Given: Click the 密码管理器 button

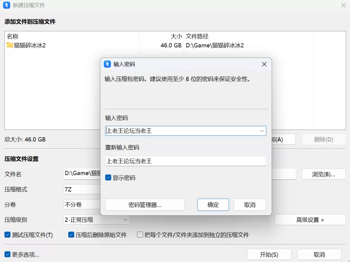Looking at the screenshot, I should [x=145, y=205].
